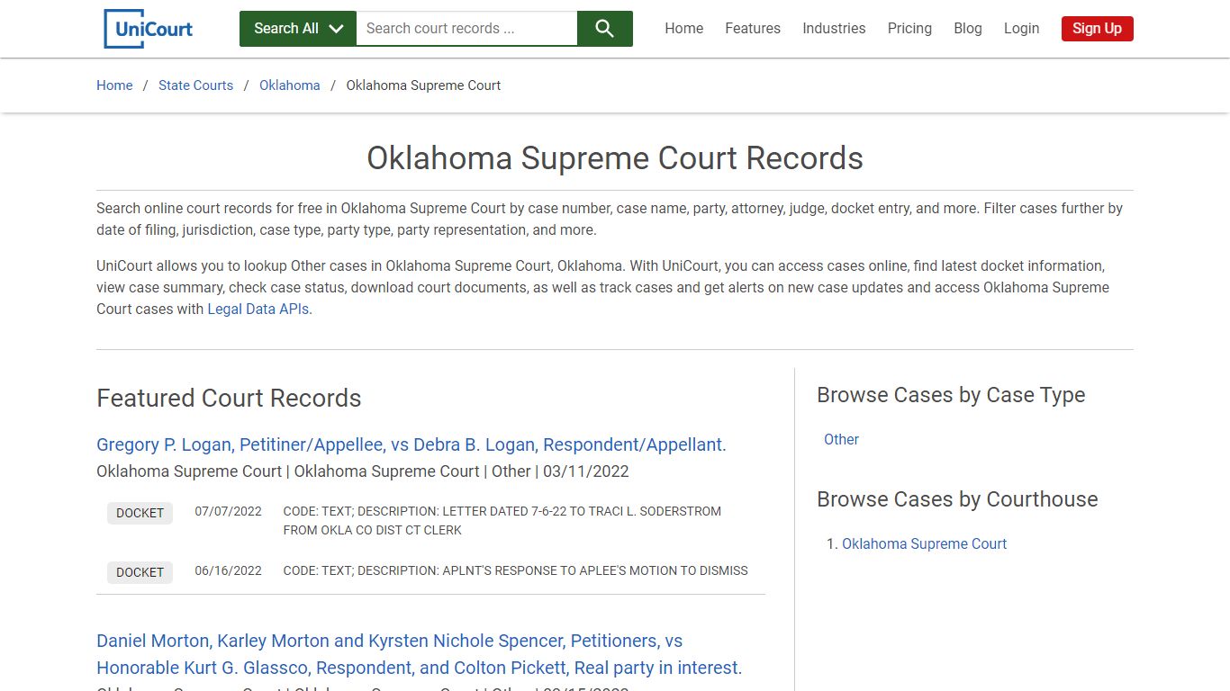Open the Login page
Screen dimensions: 1230x691
(1021, 29)
